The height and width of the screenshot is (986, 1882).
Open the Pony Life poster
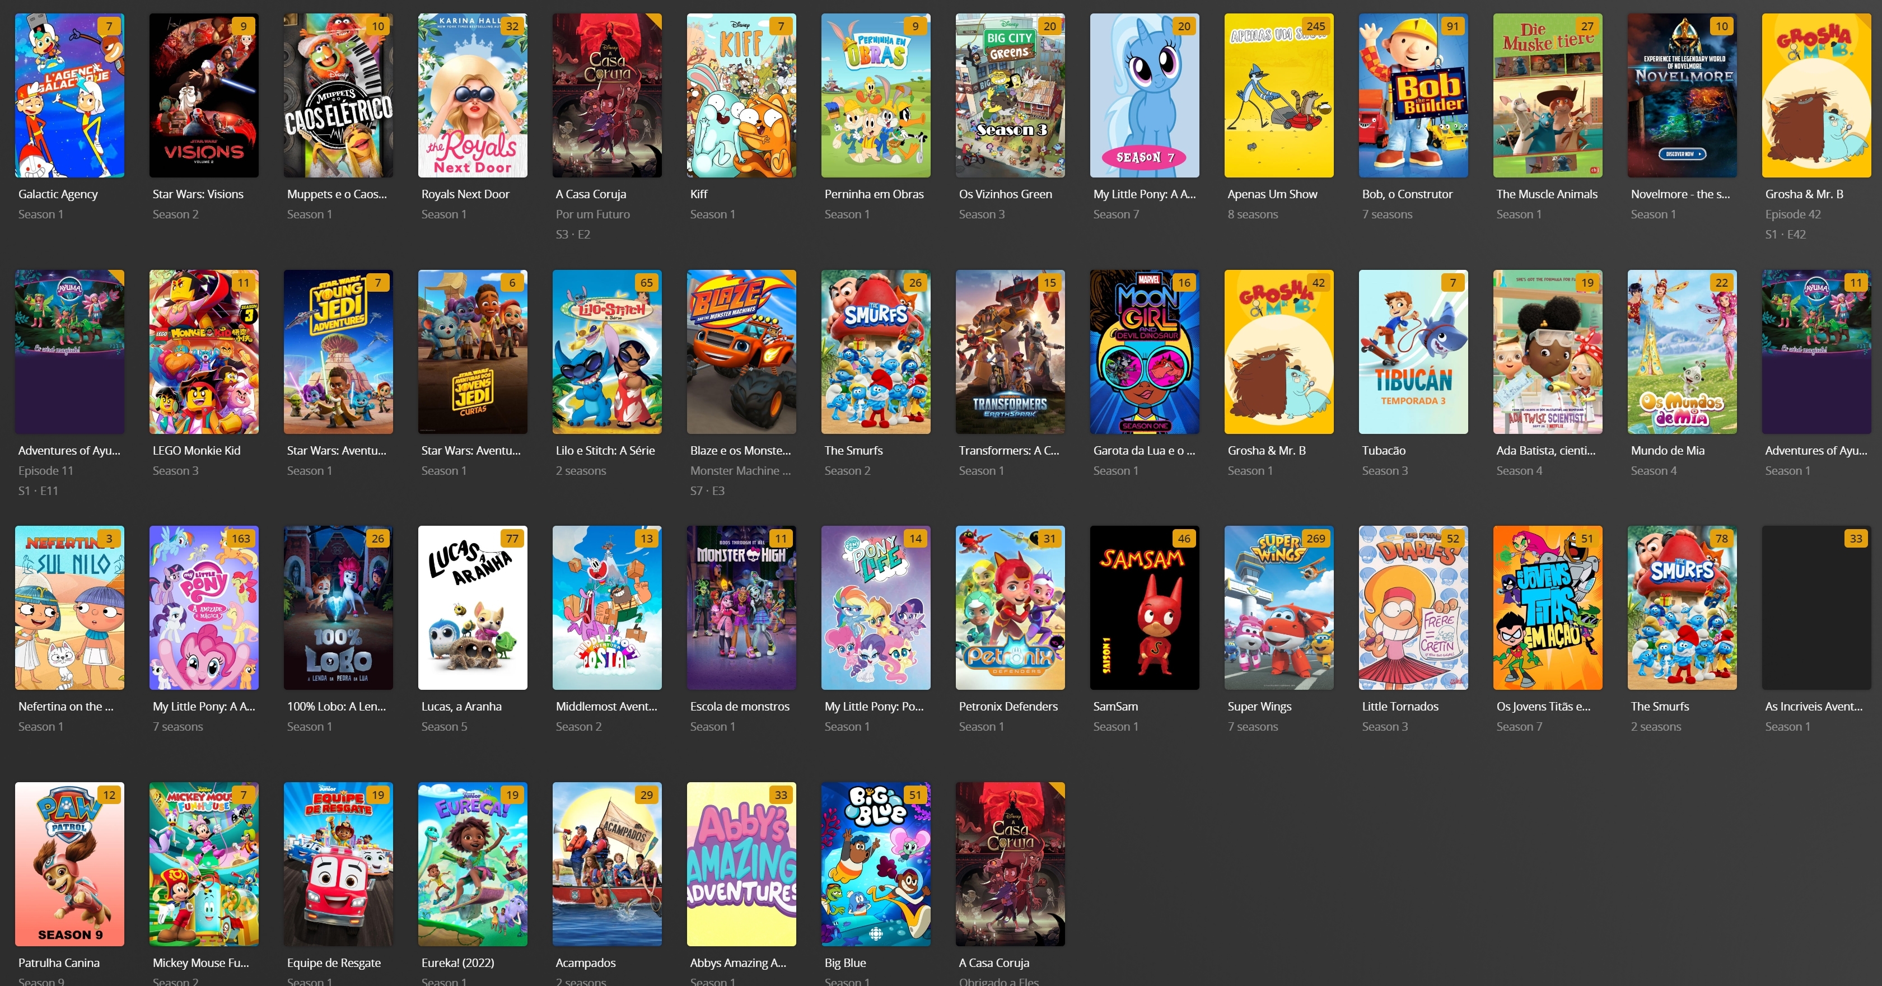click(x=876, y=608)
